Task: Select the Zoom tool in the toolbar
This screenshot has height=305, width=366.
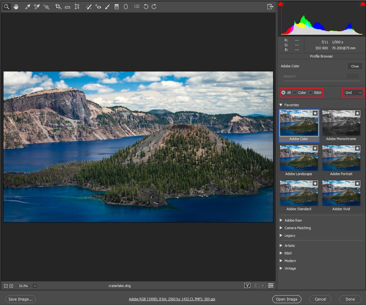Action: [x=7, y=7]
